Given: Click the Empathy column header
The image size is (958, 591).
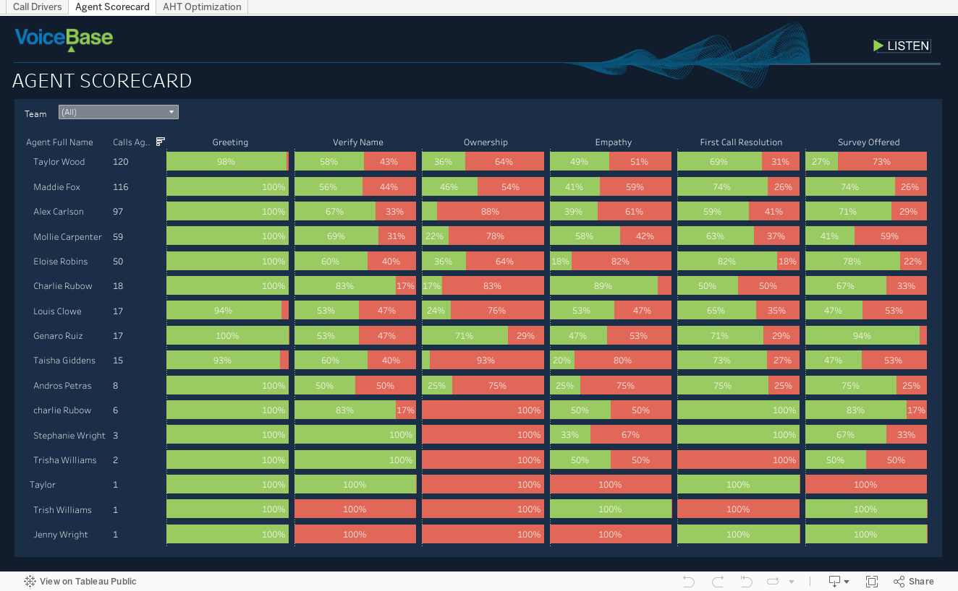Looking at the screenshot, I should (x=613, y=142).
